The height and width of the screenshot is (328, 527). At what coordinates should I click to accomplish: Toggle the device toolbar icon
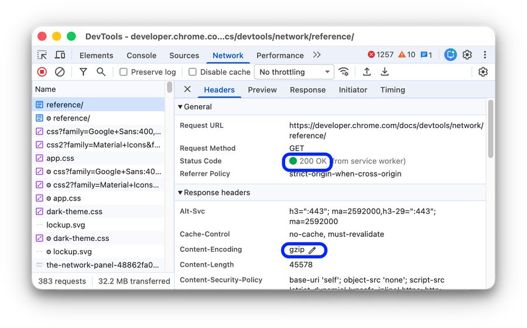(x=60, y=55)
